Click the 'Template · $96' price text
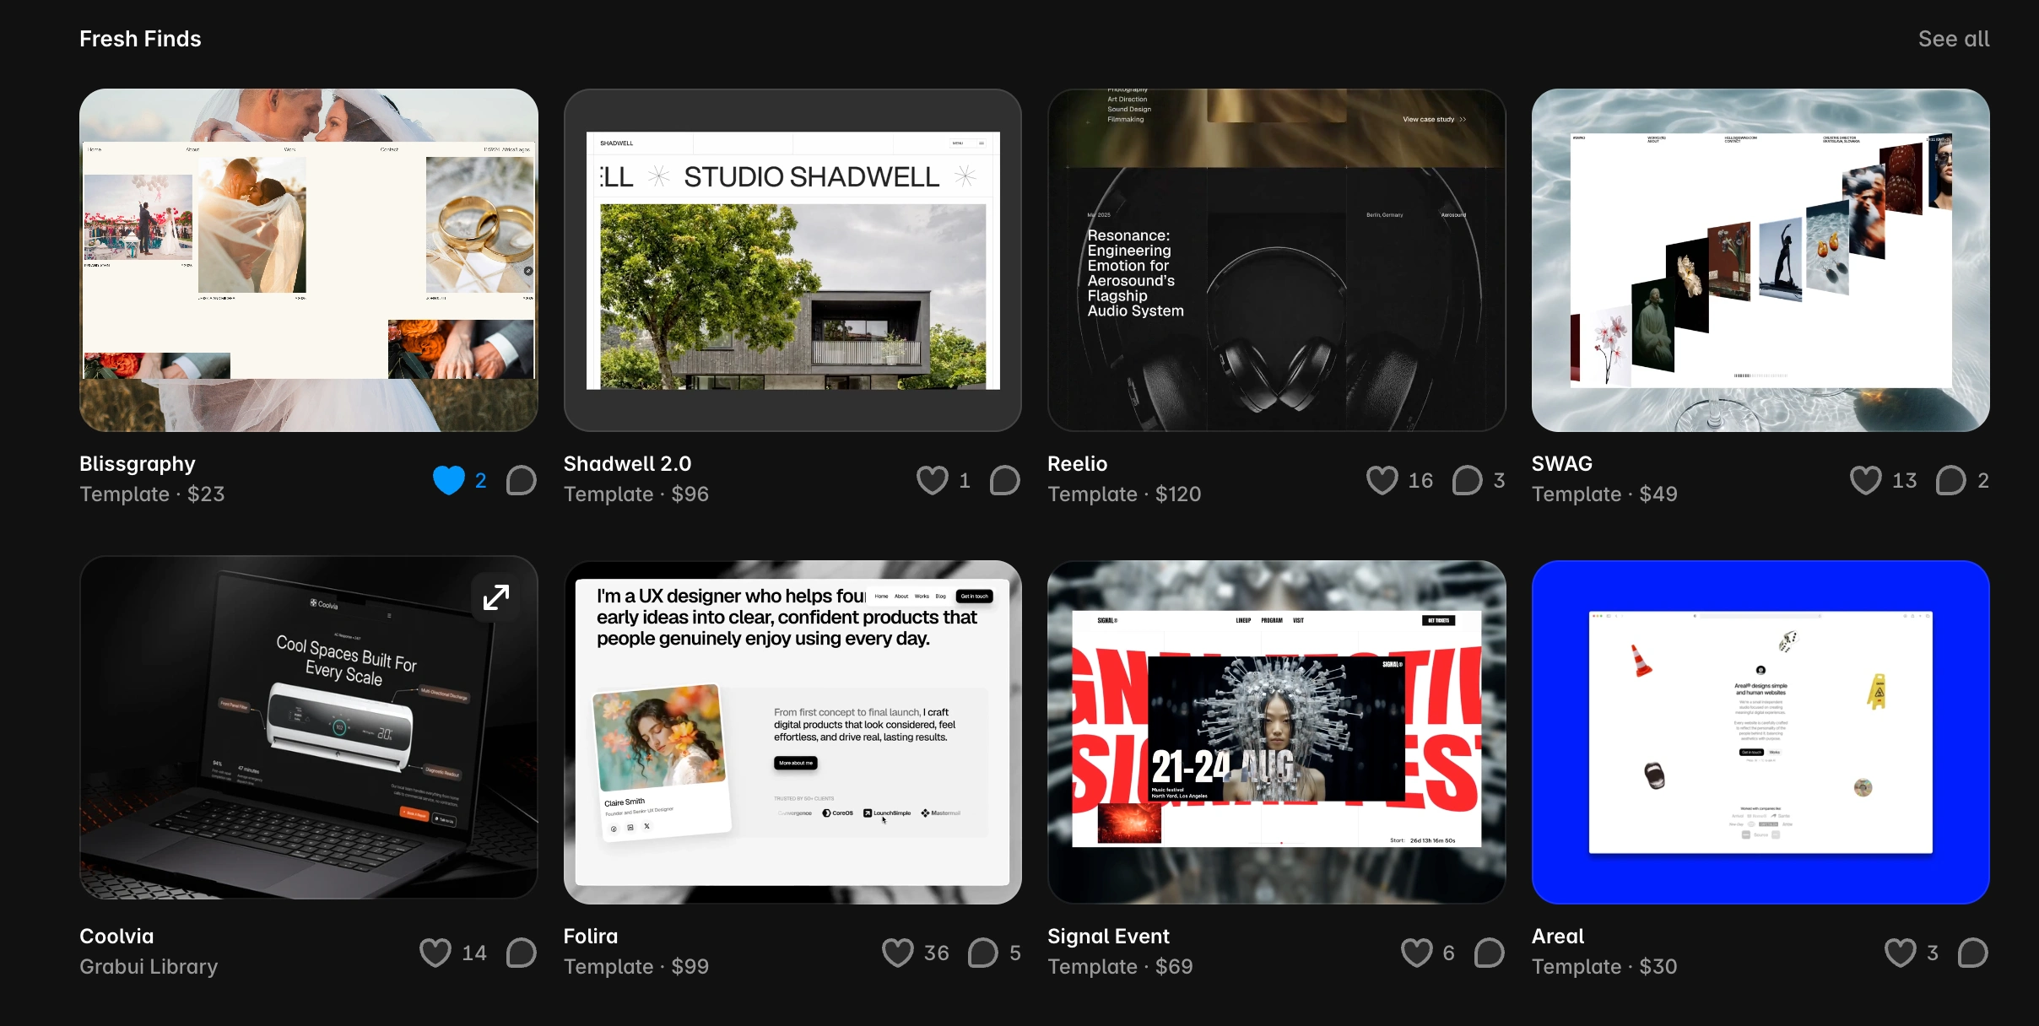2039x1026 pixels. pyautogui.click(x=636, y=494)
